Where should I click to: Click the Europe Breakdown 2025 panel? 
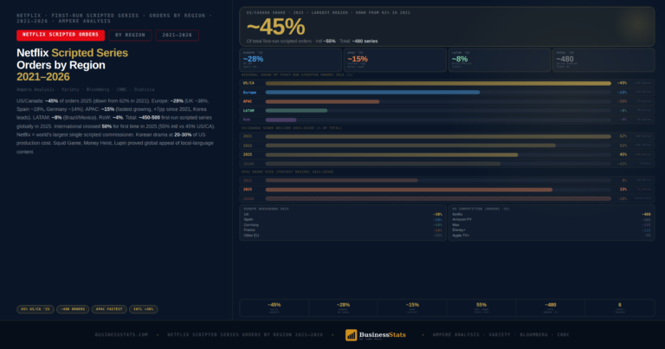tap(343, 223)
